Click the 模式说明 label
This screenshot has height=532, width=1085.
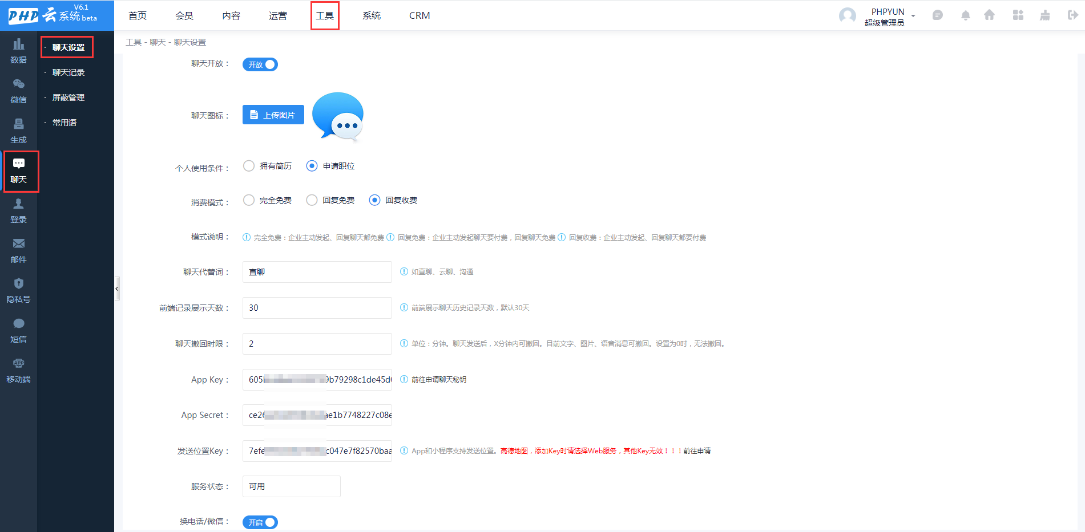click(210, 237)
